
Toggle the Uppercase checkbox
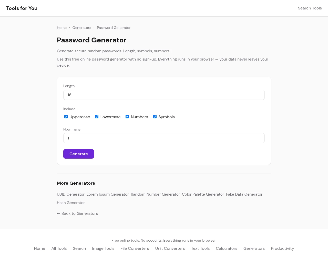66,117
